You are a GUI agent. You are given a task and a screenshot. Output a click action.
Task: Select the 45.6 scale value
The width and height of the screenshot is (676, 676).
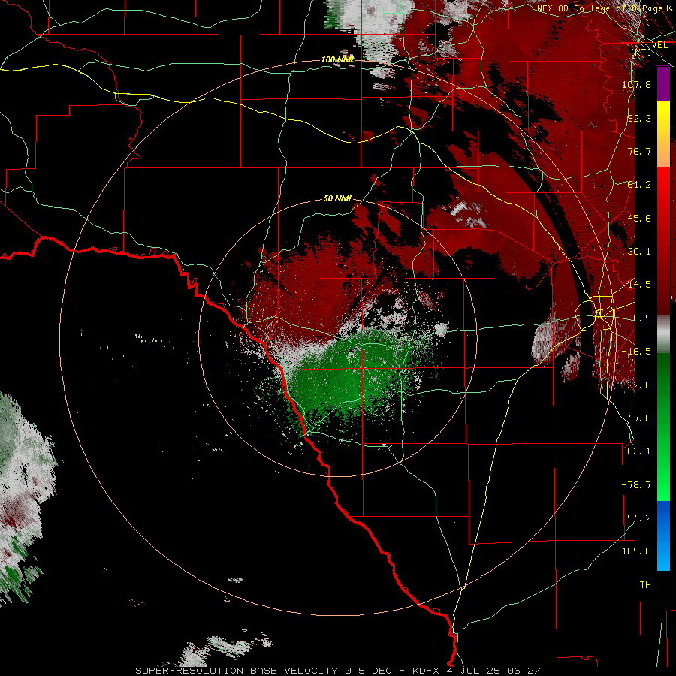(639, 218)
